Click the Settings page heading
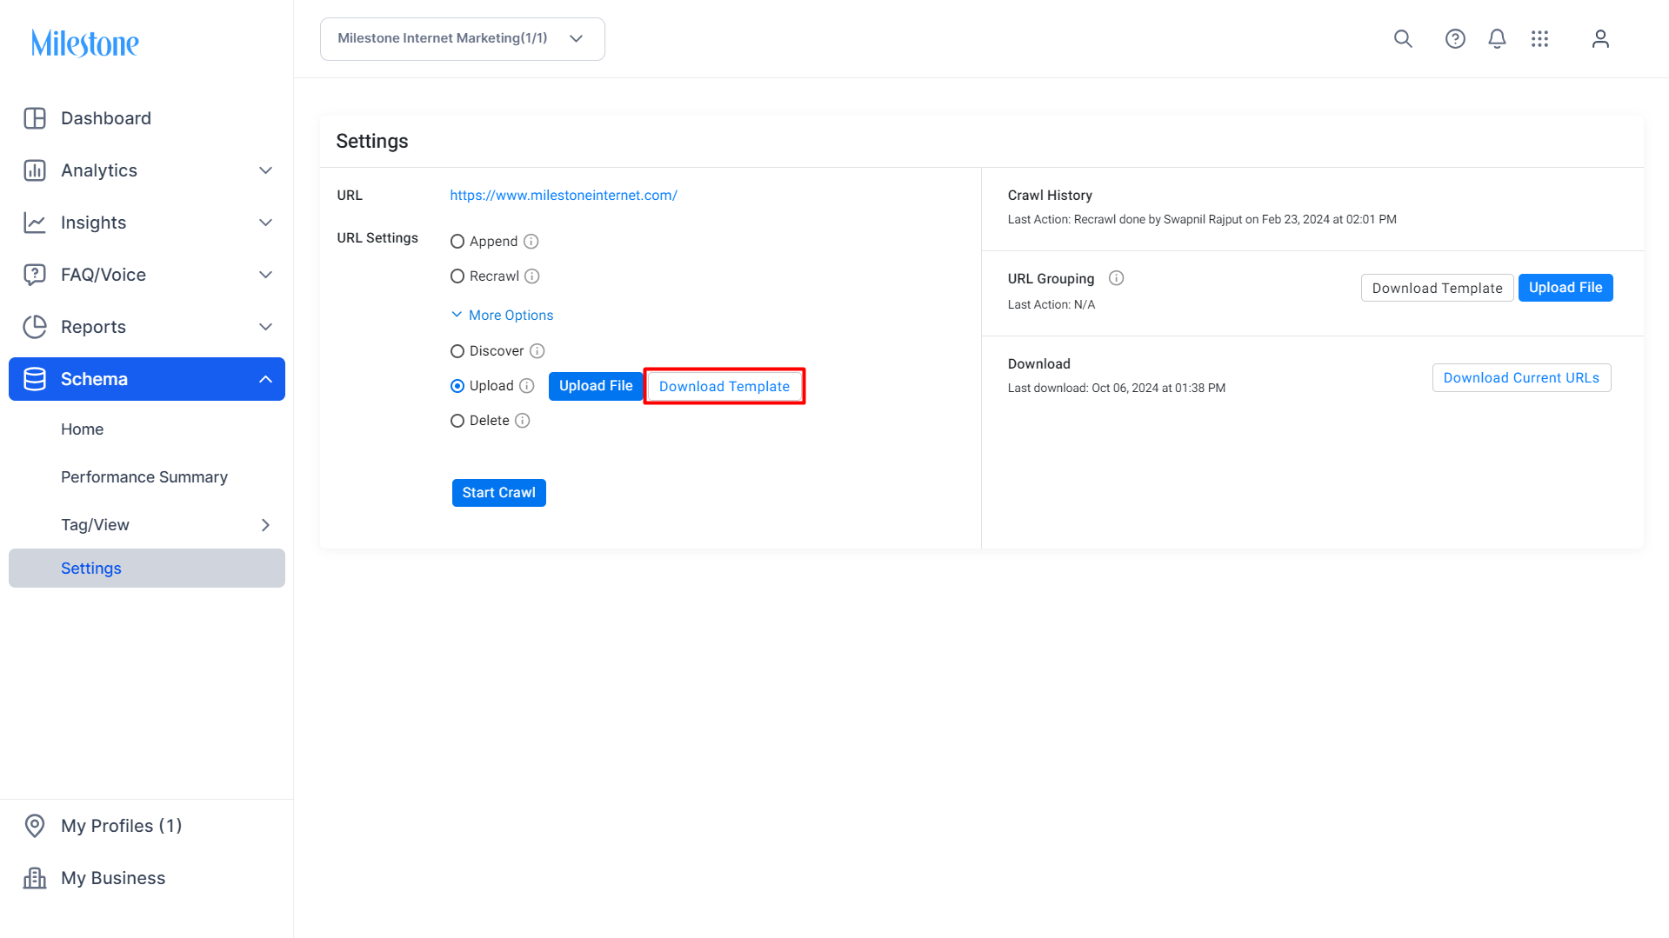This screenshot has height=938, width=1669. 372,141
